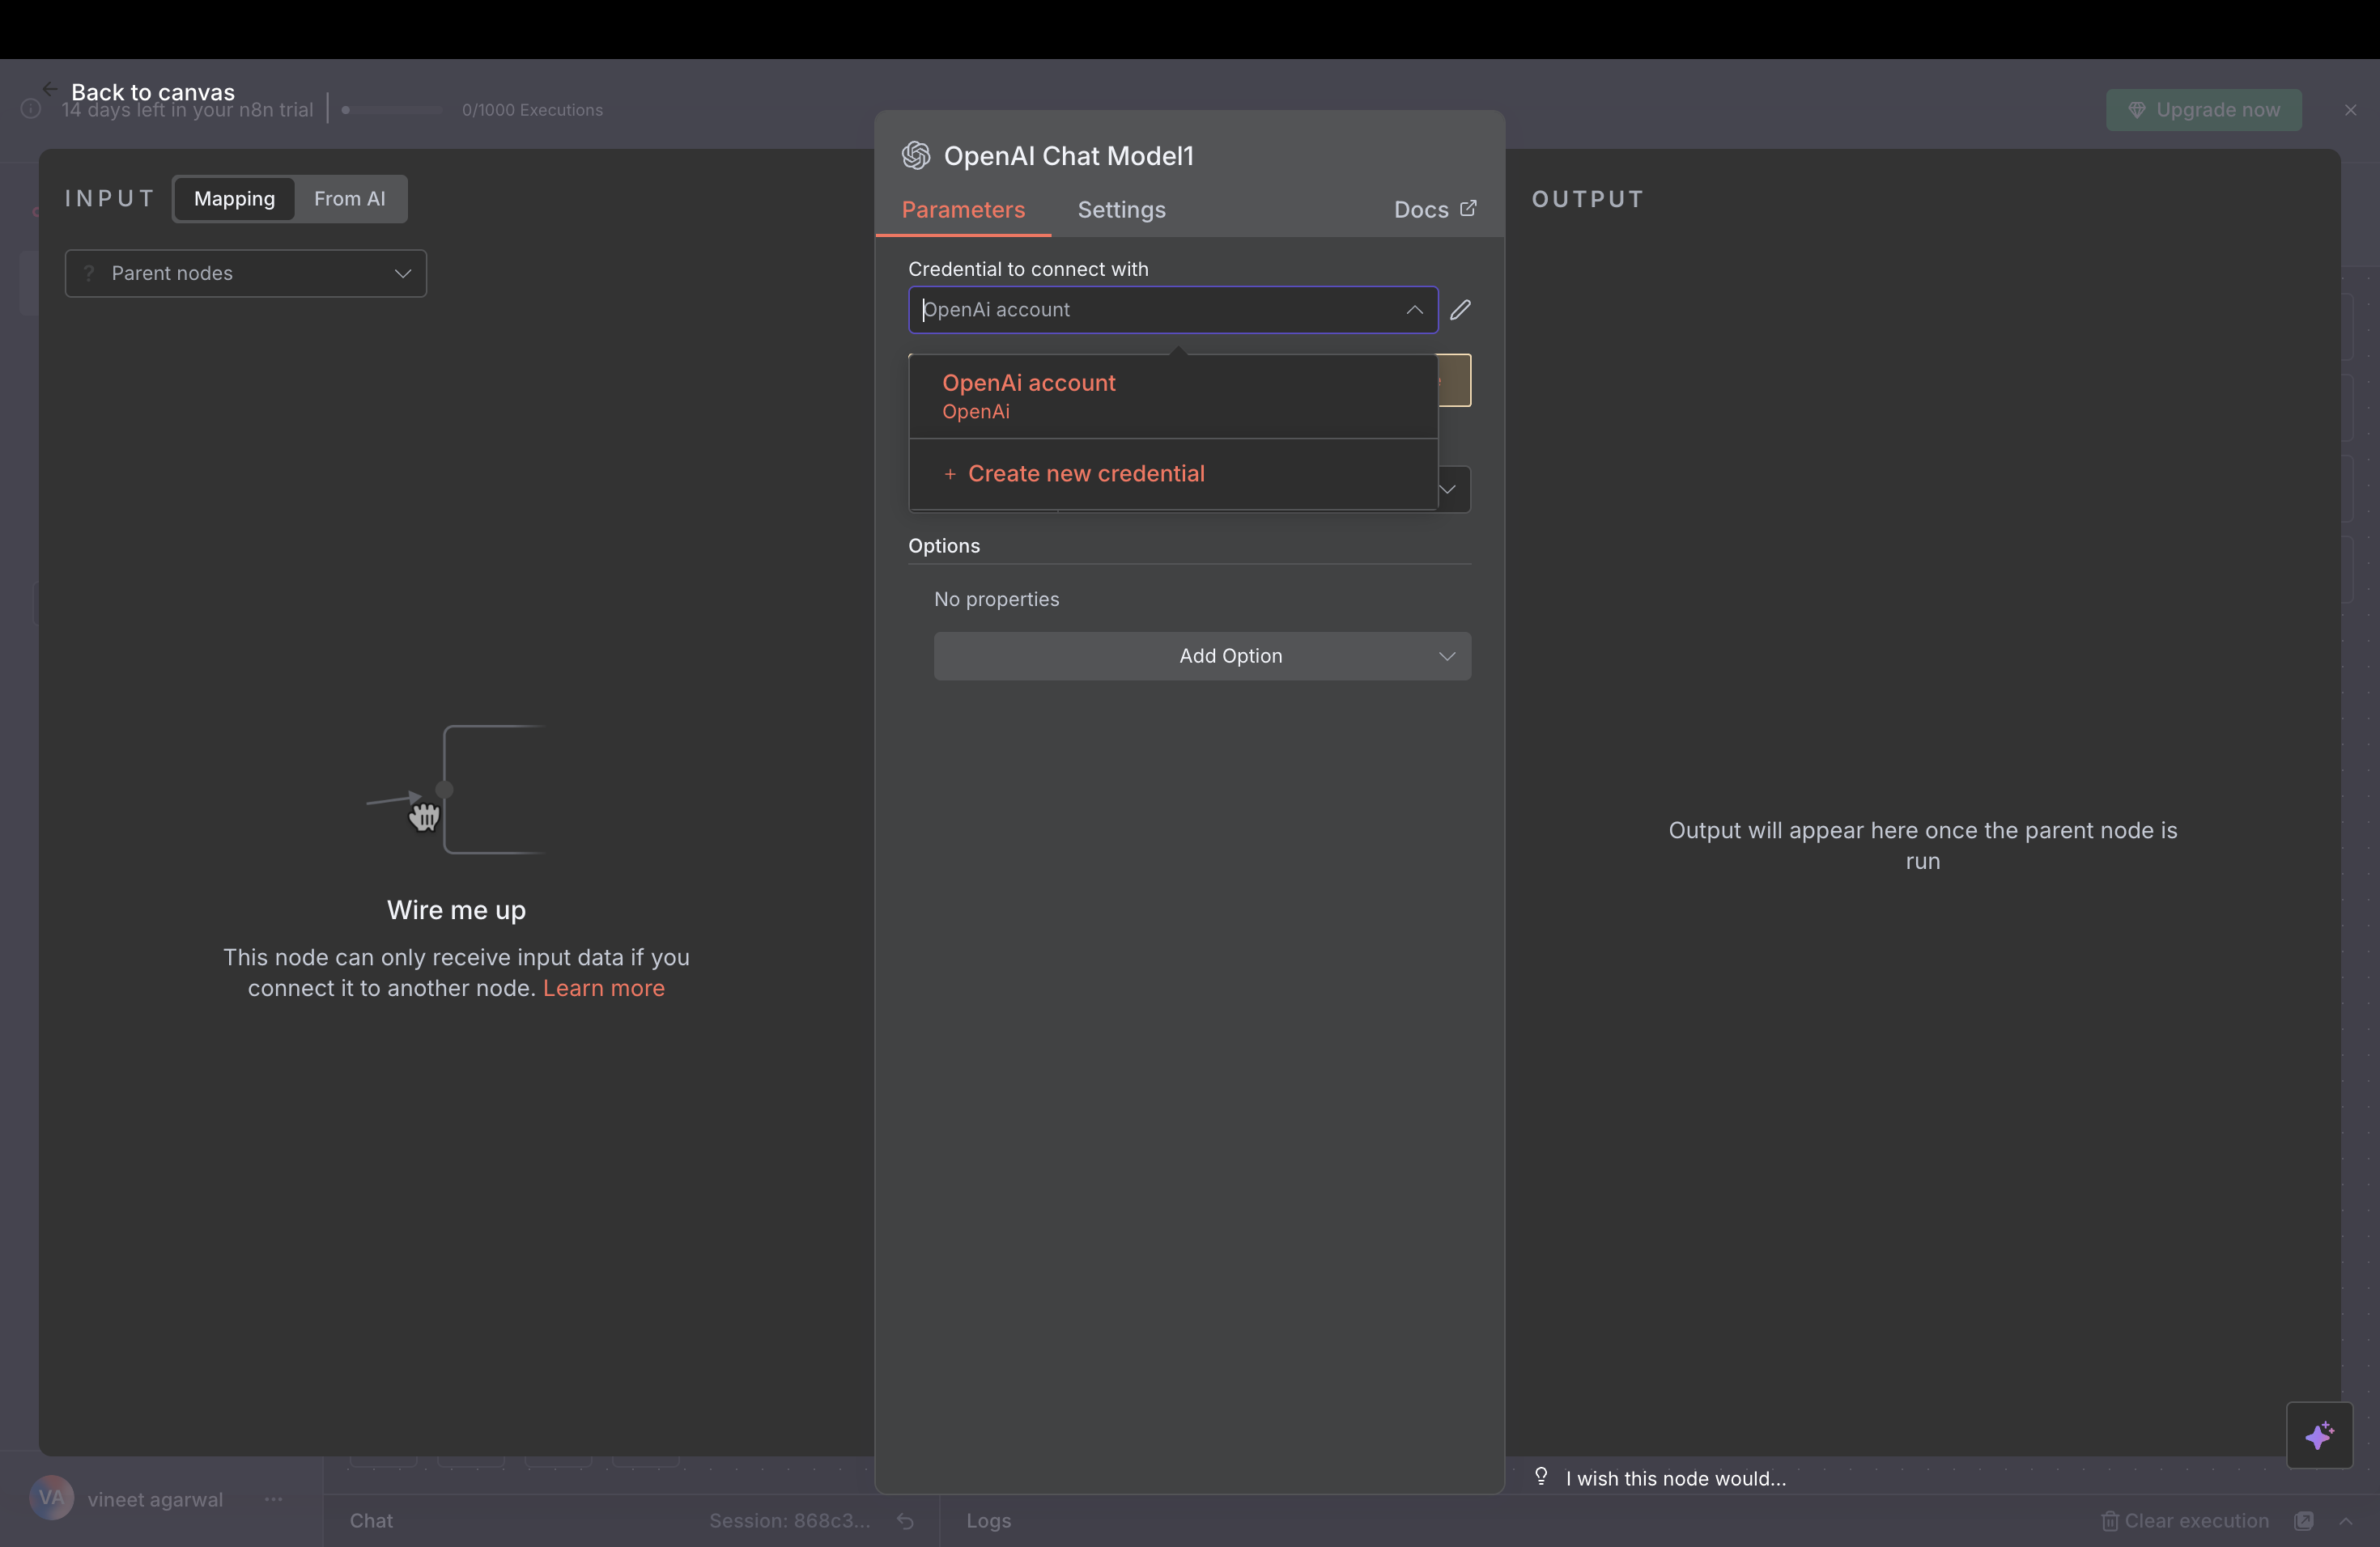Open the Add Option dropdown

pos(1202,656)
